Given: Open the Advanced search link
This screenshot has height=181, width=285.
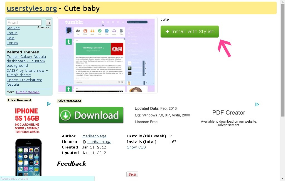Looking at the screenshot, I should tap(44, 28).
